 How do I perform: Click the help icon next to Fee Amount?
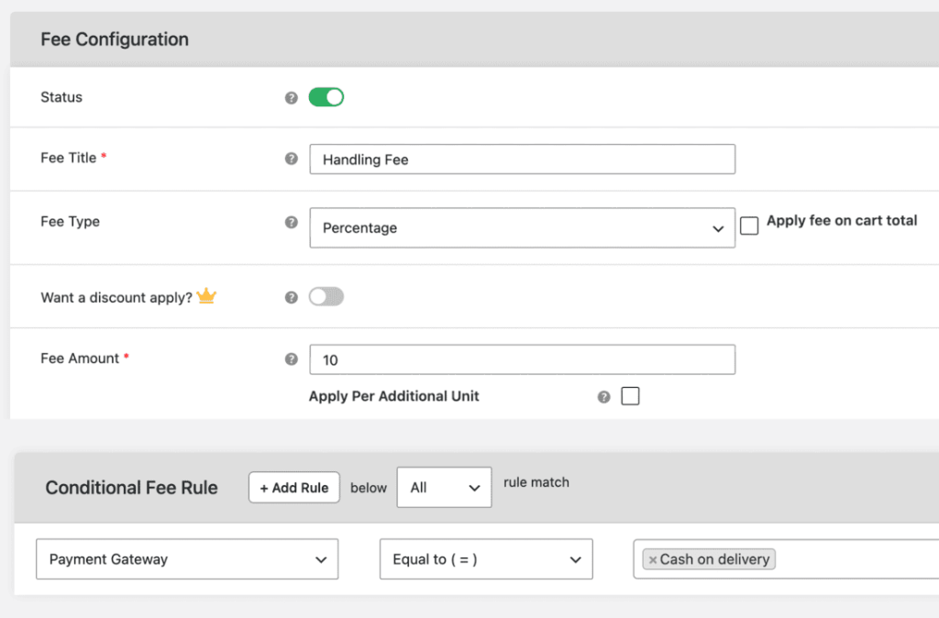[x=291, y=359]
